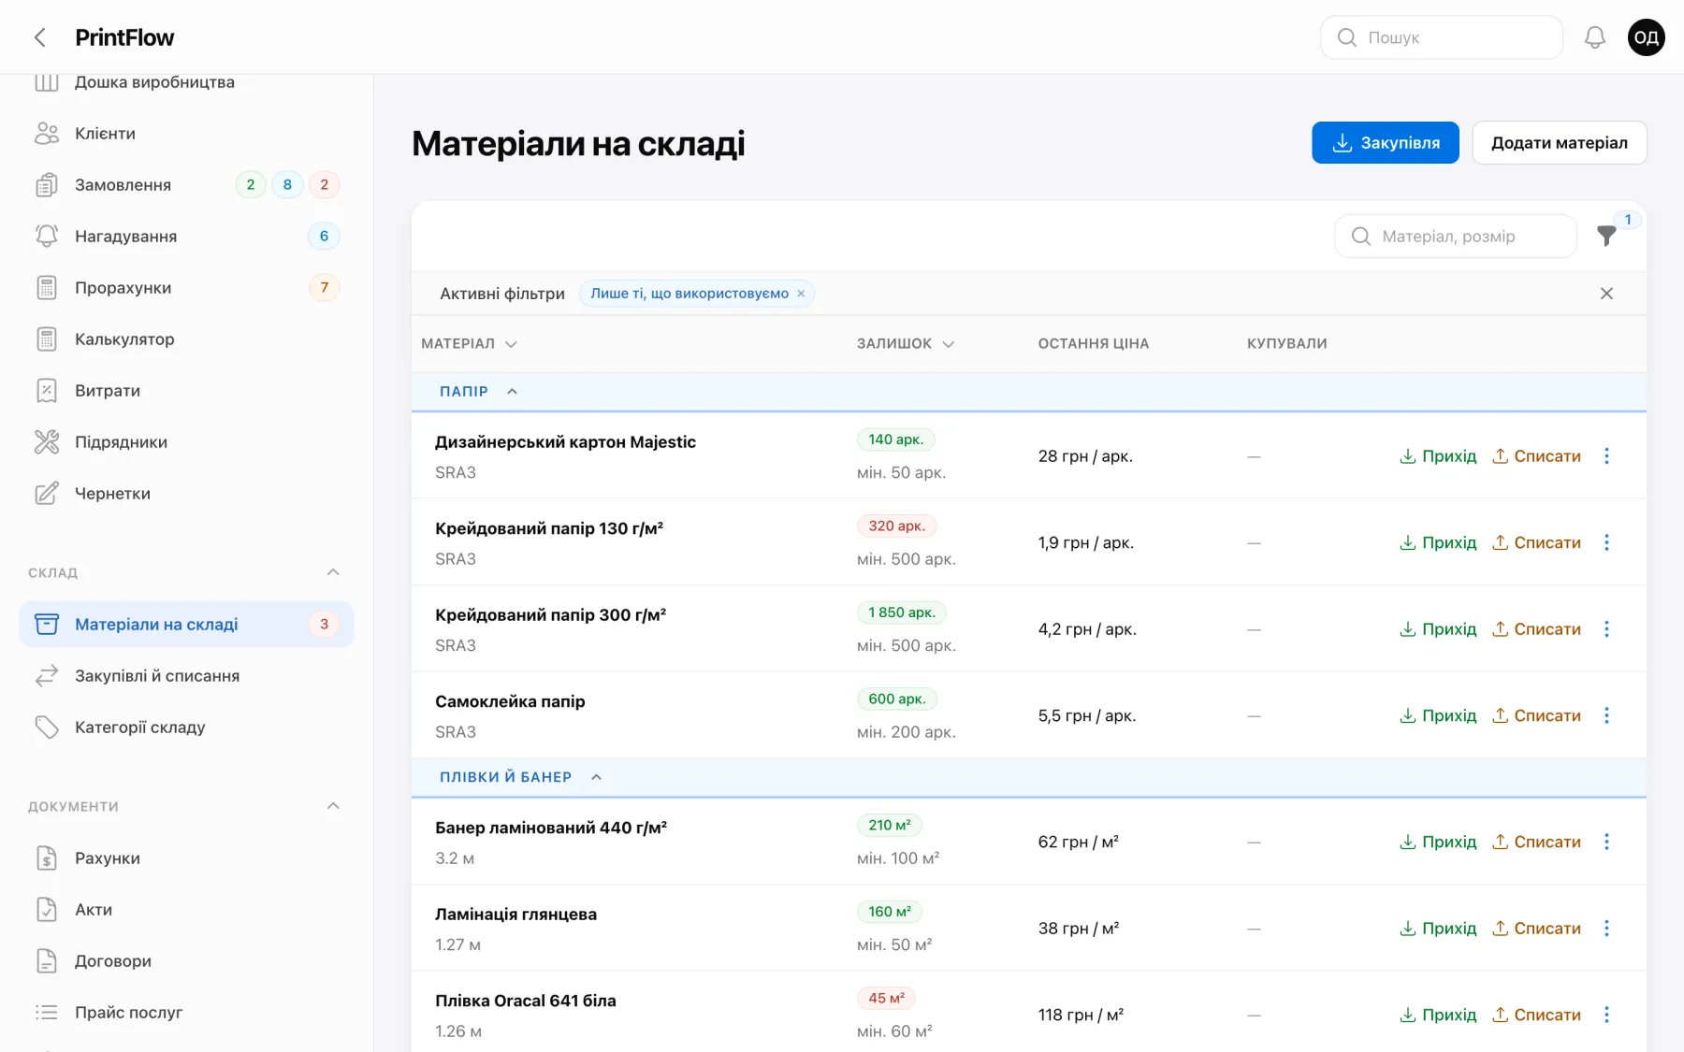Open Чернетки in the sidebar

point(186,494)
